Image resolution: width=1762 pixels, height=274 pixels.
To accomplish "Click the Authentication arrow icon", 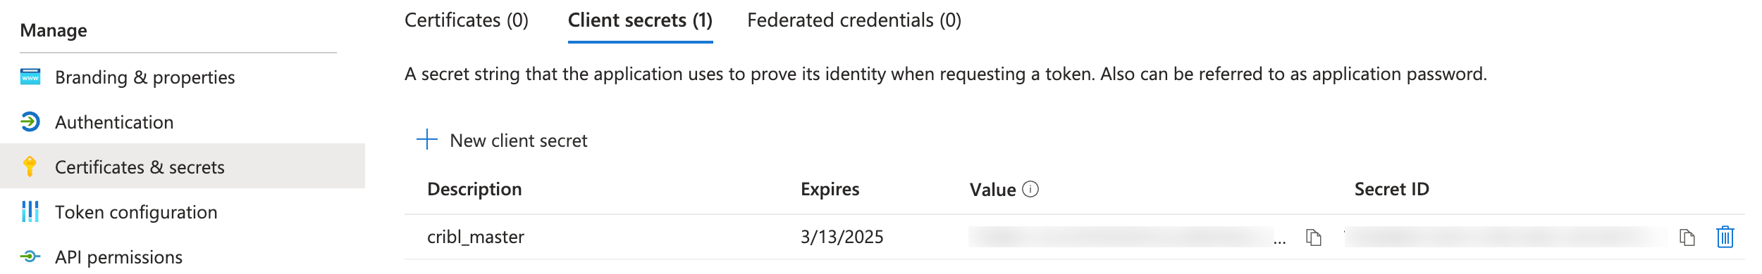I will click(30, 122).
